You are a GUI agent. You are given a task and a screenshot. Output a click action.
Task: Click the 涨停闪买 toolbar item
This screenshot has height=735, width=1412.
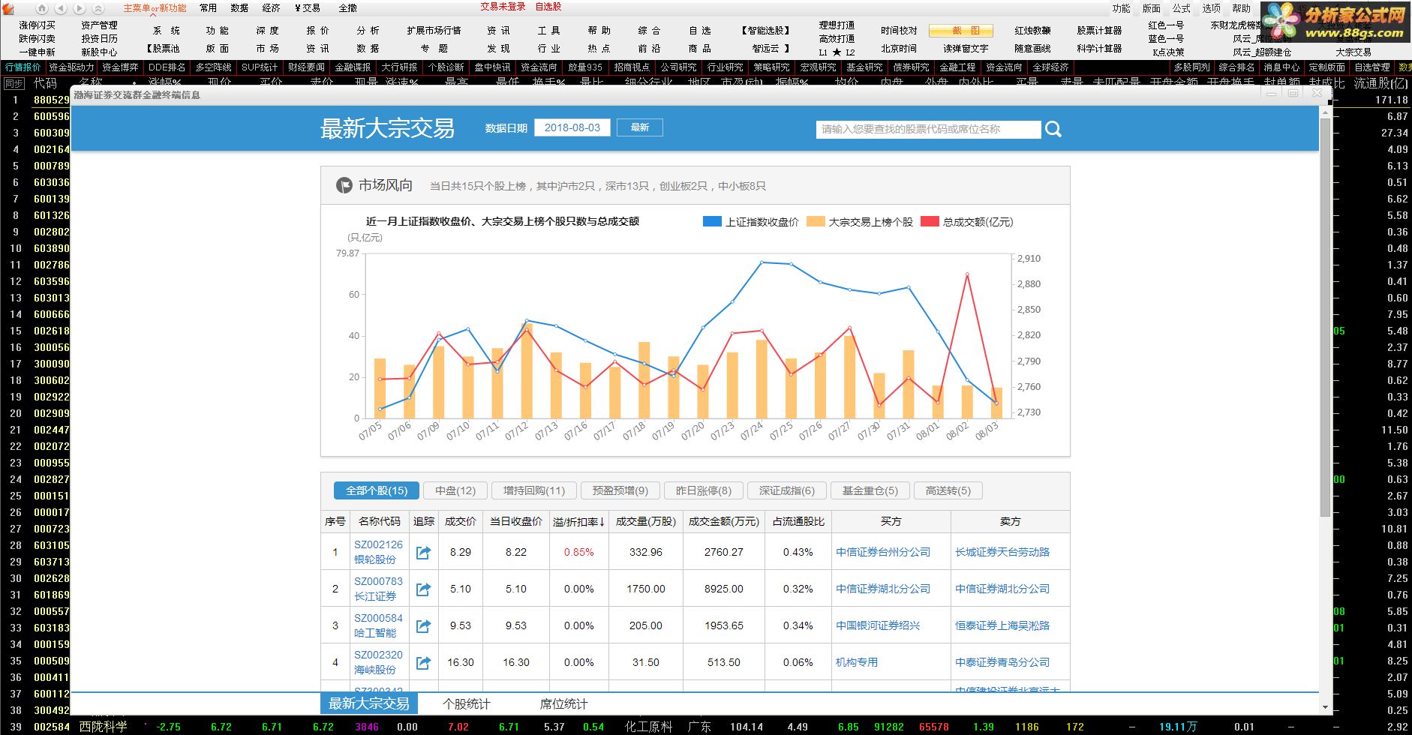pyautogui.click(x=37, y=25)
